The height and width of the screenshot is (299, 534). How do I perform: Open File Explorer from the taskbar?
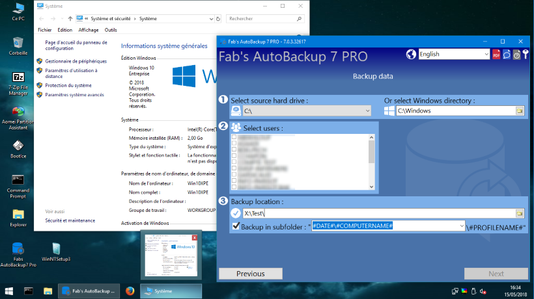pyautogui.click(x=48, y=291)
